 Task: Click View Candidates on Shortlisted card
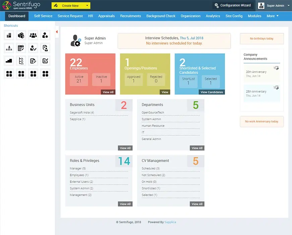(212, 92)
